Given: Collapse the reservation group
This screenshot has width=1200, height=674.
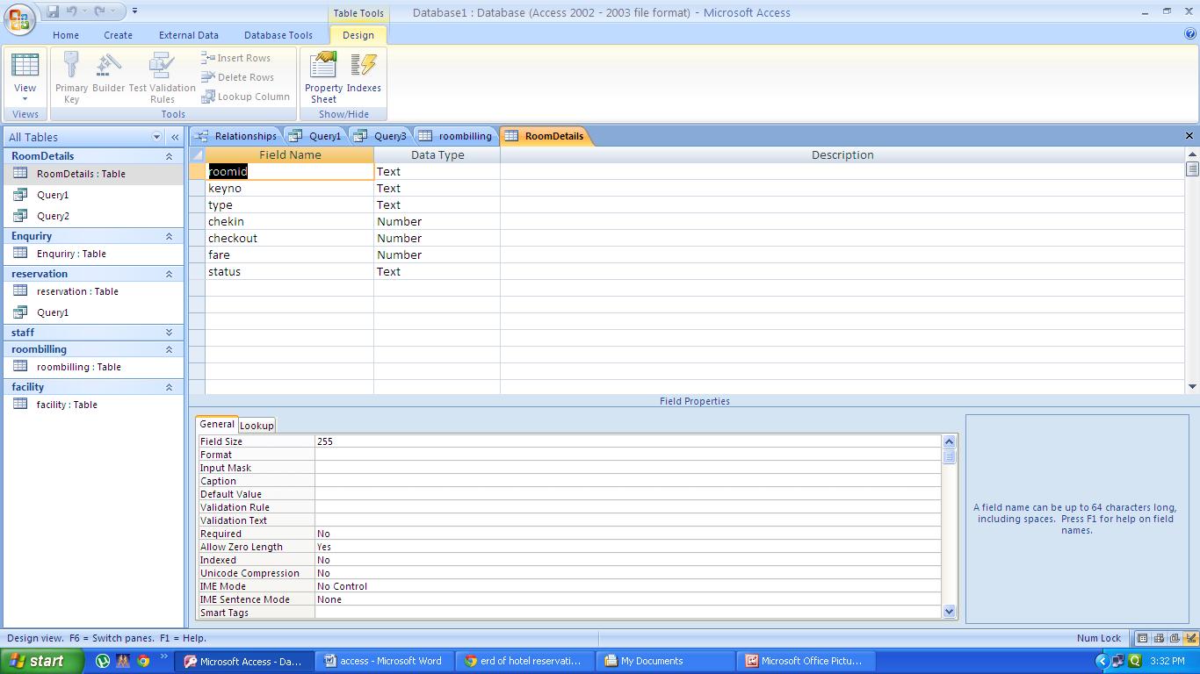Looking at the screenshot, I should [x=169, y=274].
